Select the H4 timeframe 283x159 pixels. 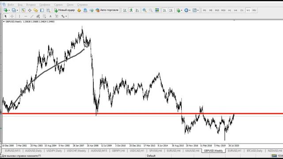point(236,11)
